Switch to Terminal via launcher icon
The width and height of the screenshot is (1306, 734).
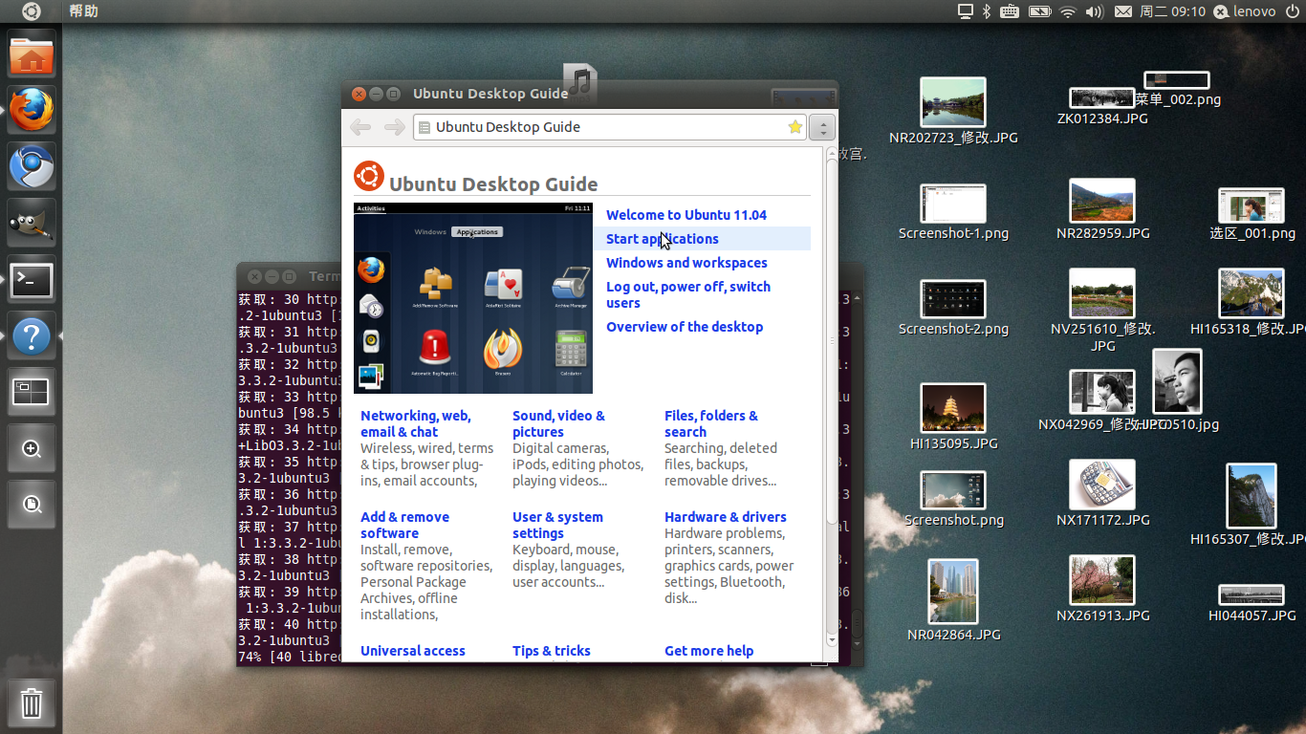[x=32, y=280]
